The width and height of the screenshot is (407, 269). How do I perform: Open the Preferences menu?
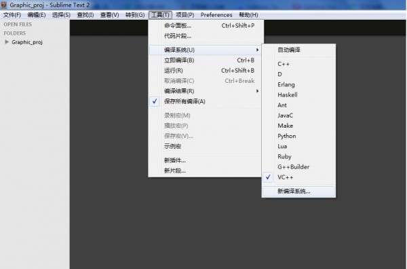click(x=216, y=15)
